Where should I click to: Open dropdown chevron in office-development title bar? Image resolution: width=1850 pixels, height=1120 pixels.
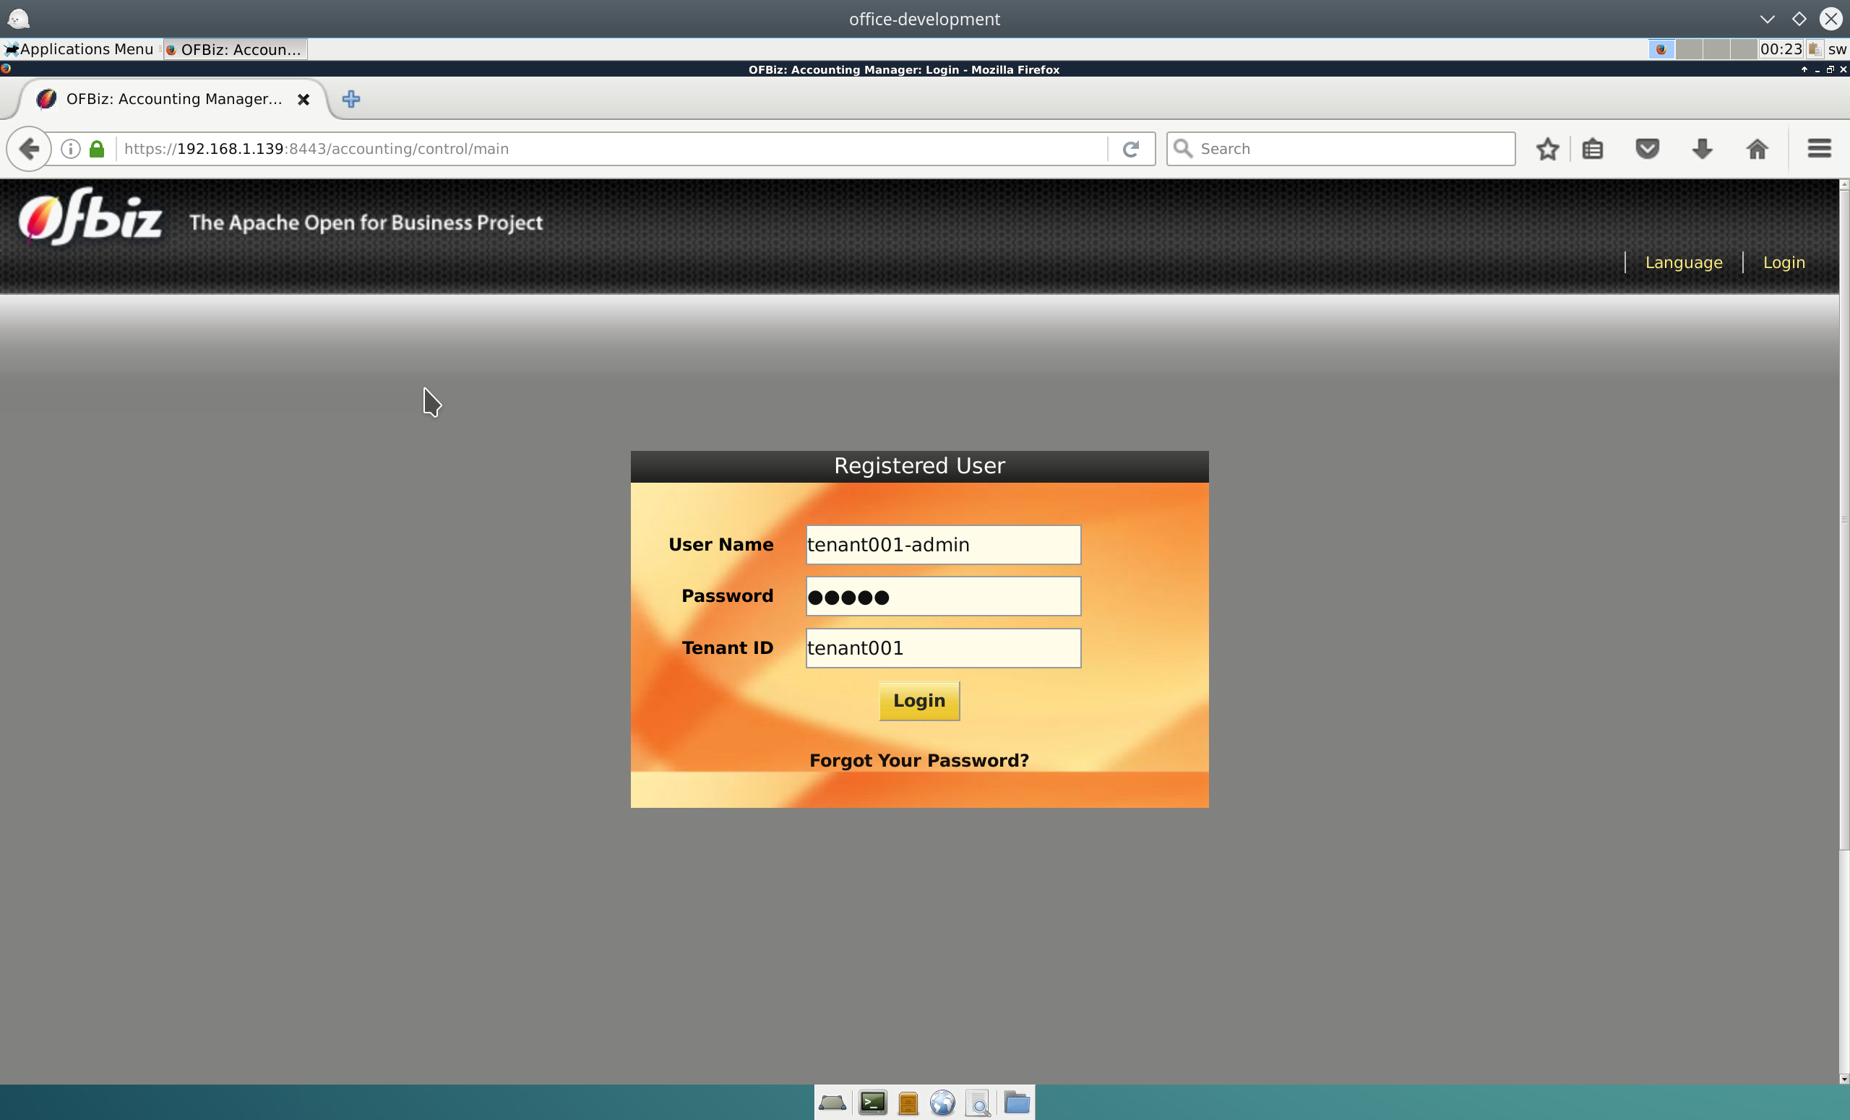(1767, 19)
